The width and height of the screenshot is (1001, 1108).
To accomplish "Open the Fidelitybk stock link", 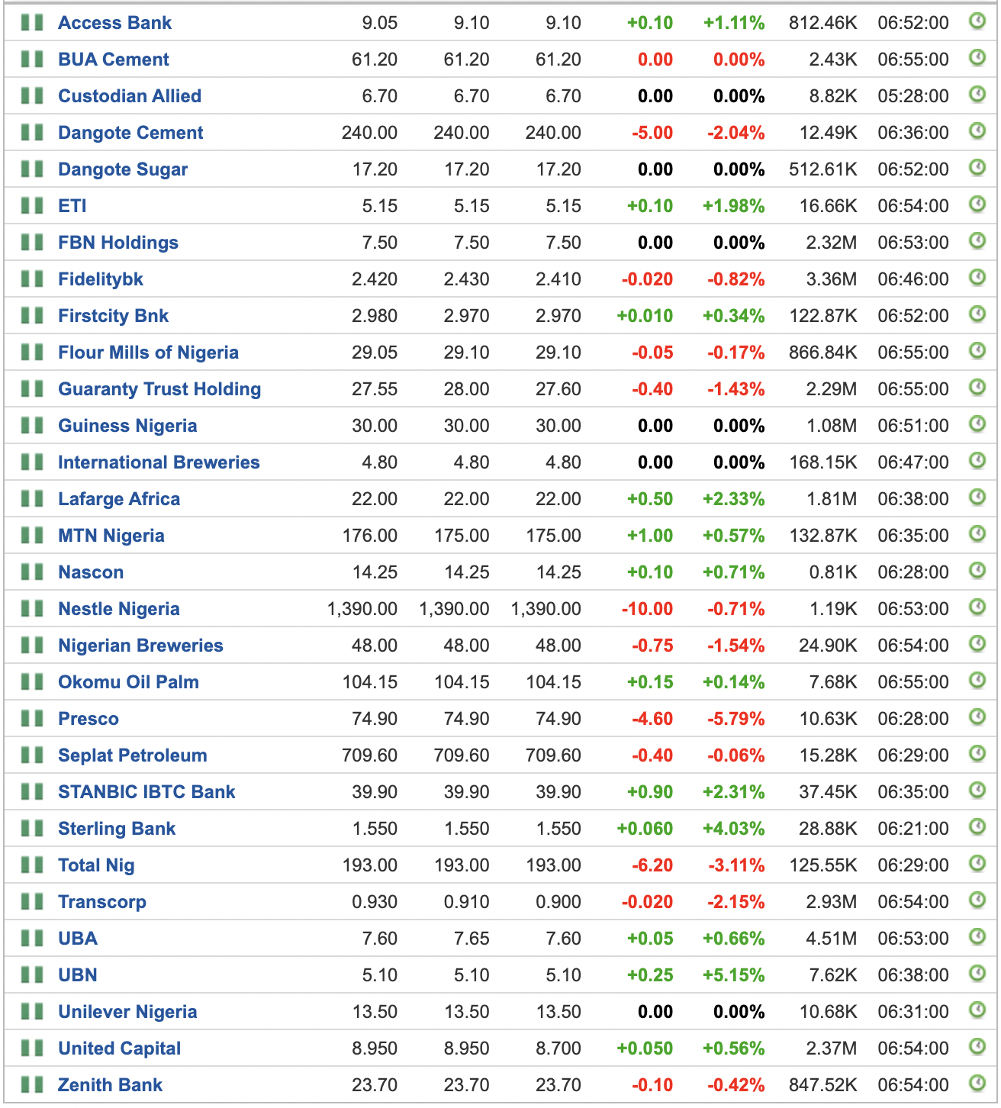I will pos(101,279).
